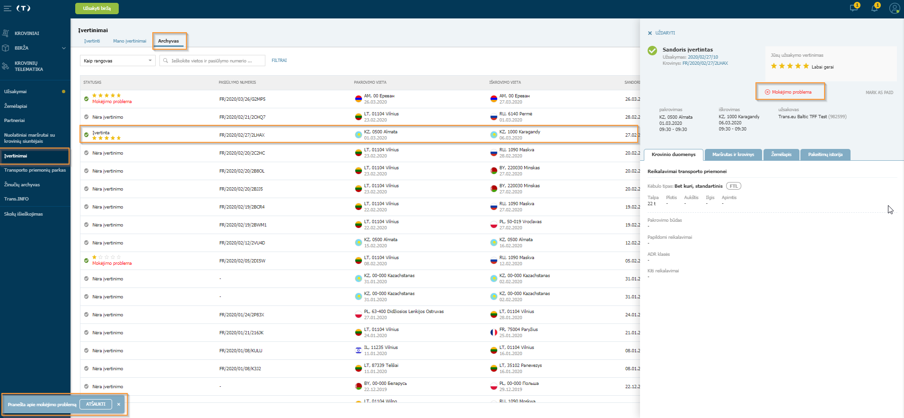Click the Birža sidebar cube icon
This screenshot has height=418, width=904.
[x=6, y=48]
